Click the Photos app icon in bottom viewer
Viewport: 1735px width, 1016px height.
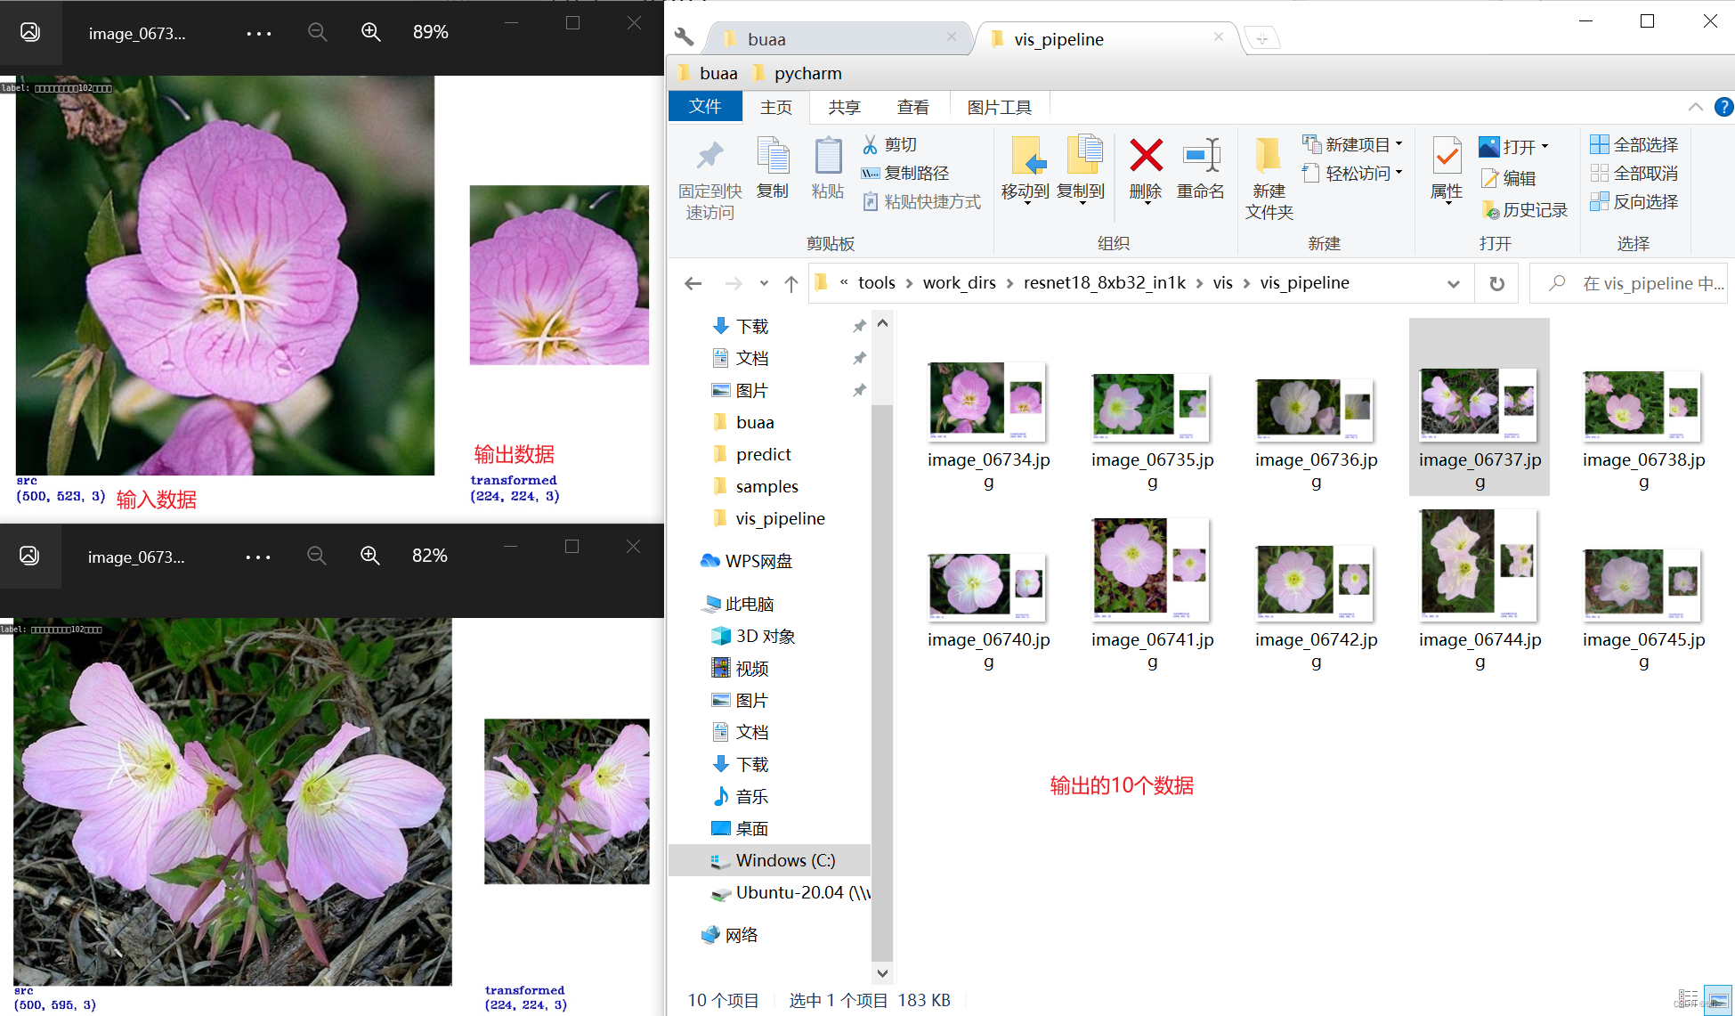(x=29, y=556)
